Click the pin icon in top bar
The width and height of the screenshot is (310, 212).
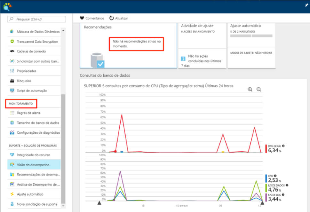(x=306, y=5)
